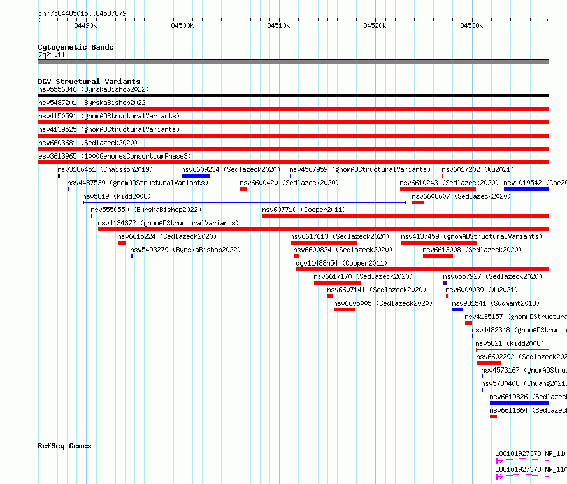Click the red nsv6602292 variant bar

489,363
